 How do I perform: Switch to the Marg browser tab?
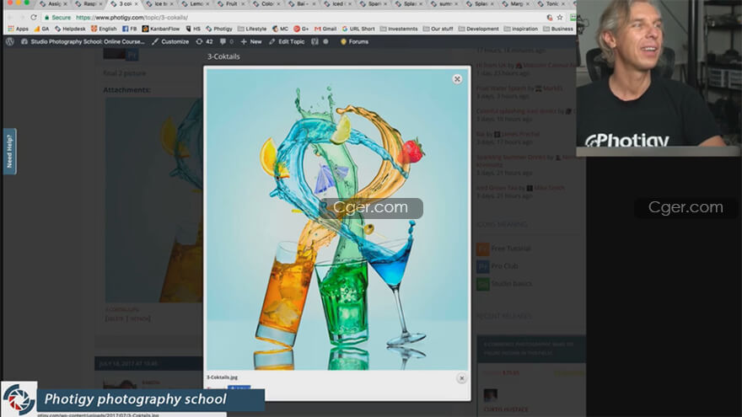[x=516, y=3]
